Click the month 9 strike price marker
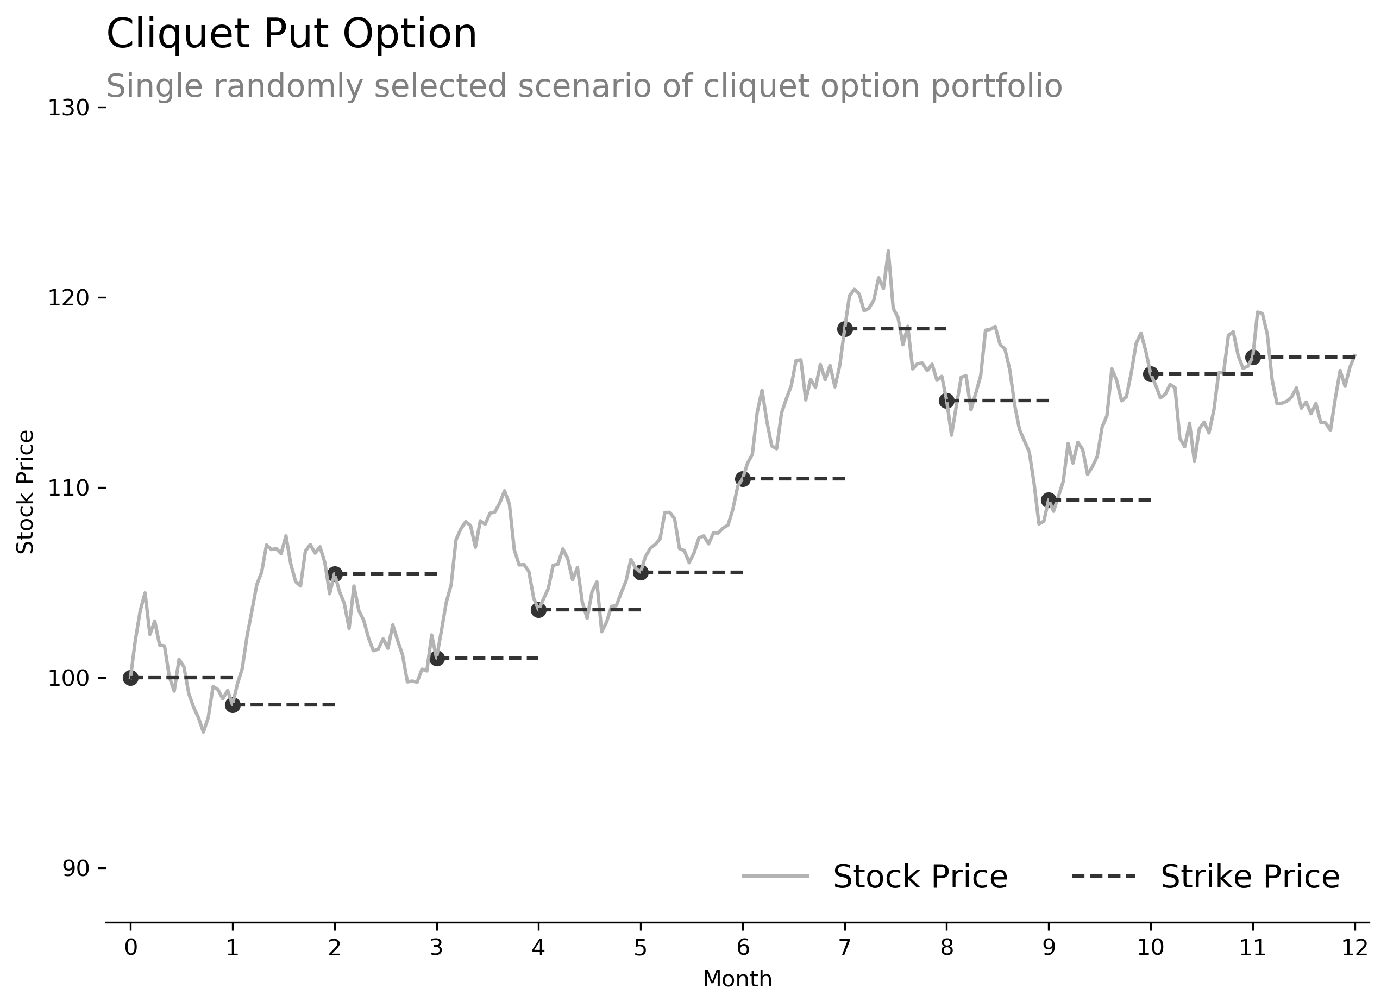The height and width of the screenshot is (1007, 1387). 1048,500
